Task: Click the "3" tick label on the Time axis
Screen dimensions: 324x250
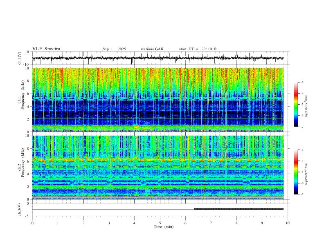Action: click(109, 223)
